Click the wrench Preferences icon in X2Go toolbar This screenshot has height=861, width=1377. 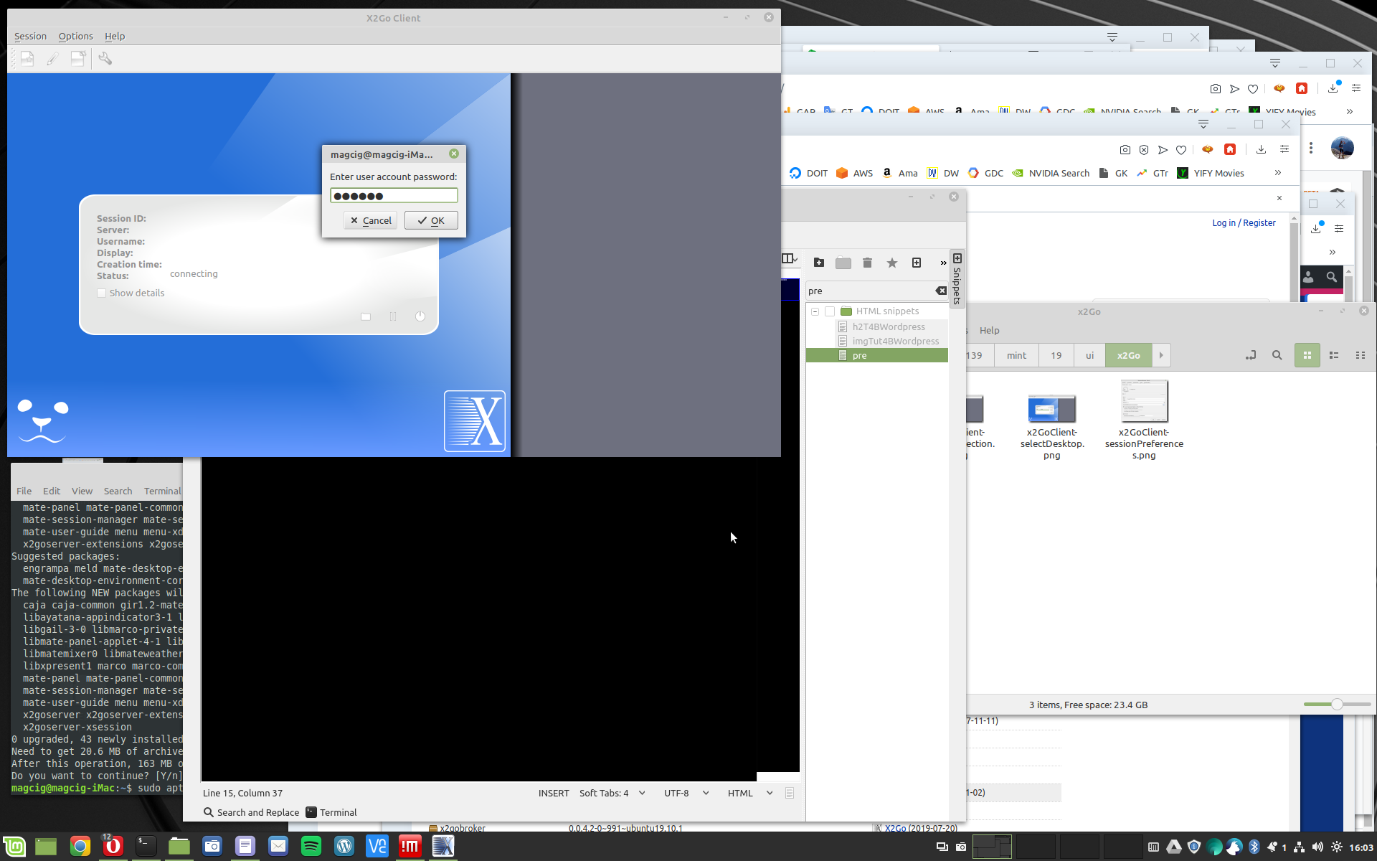pyautogui.click(x=105, y=59)
